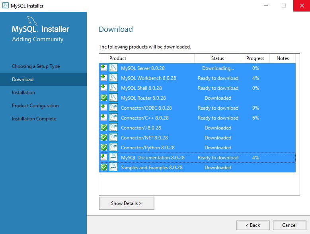Click the Progress column header
This screenshot has width=310, height=234.
[255, 58]
